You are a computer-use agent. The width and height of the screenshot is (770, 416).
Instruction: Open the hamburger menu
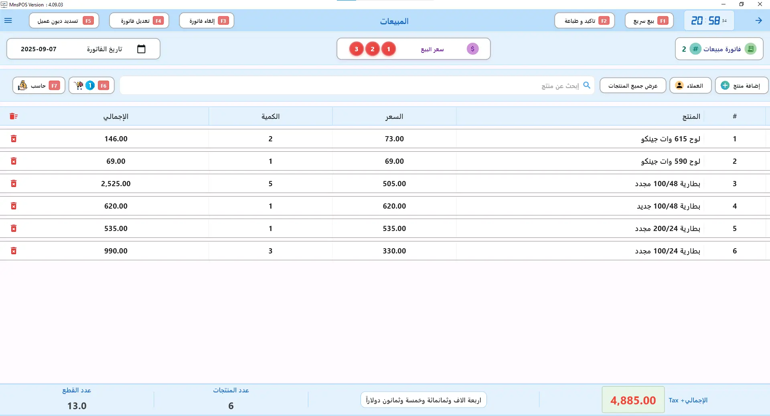coord(8,20)
